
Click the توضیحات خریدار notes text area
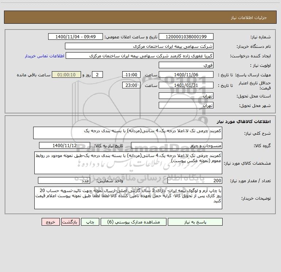pos(128,198)
